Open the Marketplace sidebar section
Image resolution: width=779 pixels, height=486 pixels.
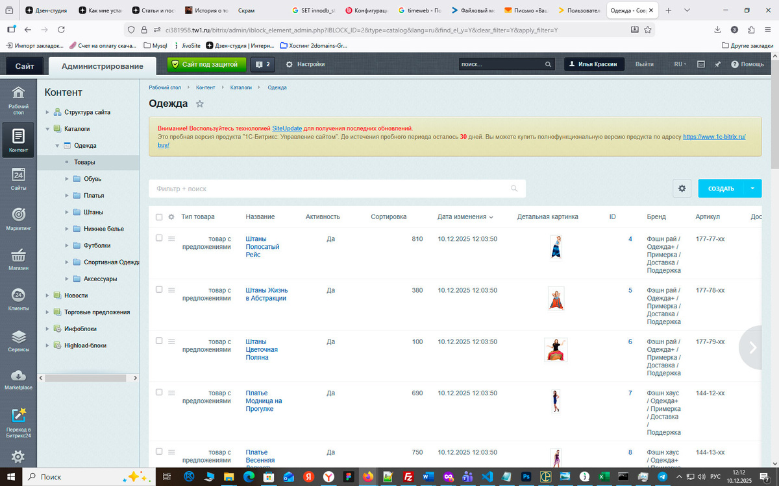point(18,380)
